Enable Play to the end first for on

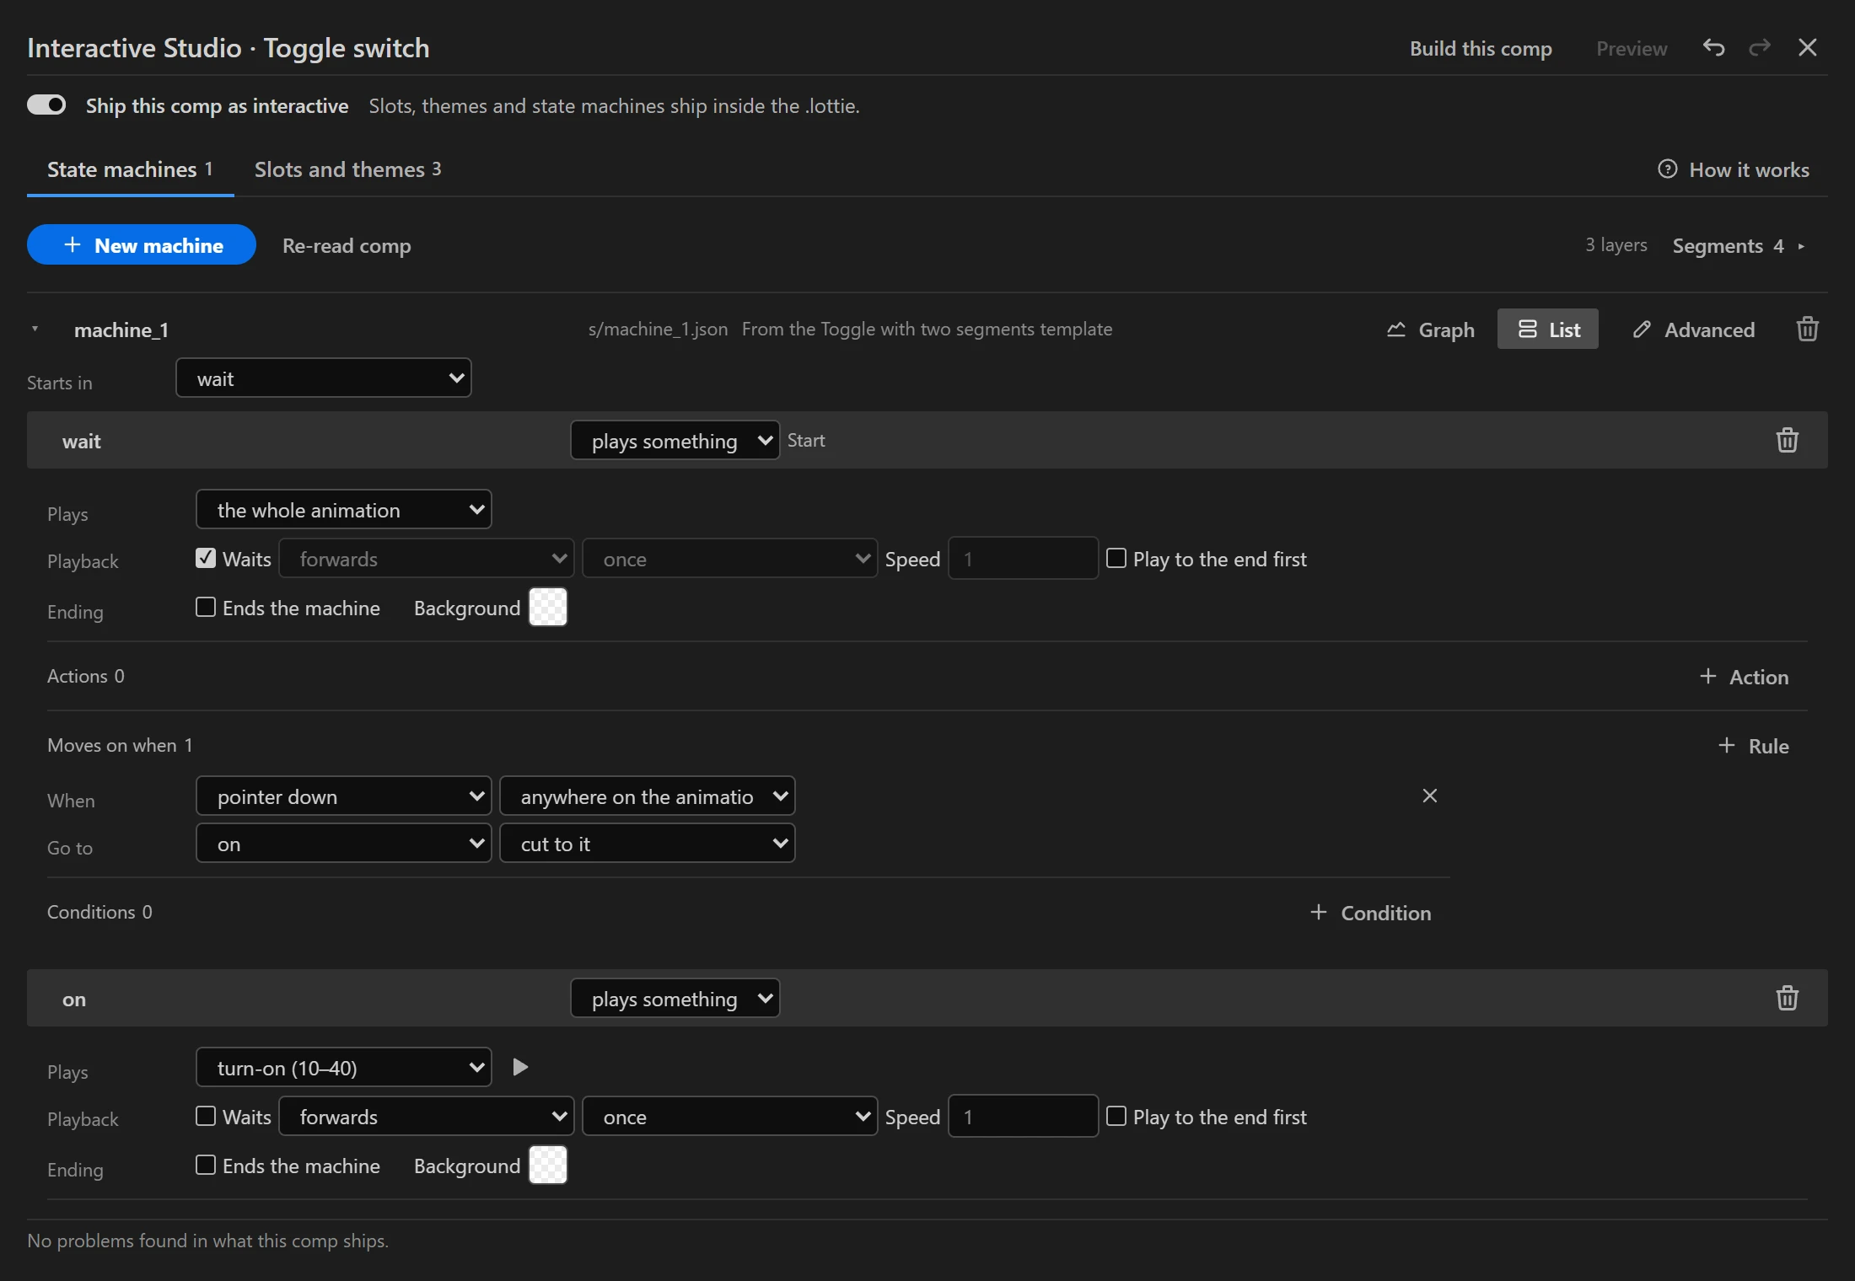click(1116, 1116)
